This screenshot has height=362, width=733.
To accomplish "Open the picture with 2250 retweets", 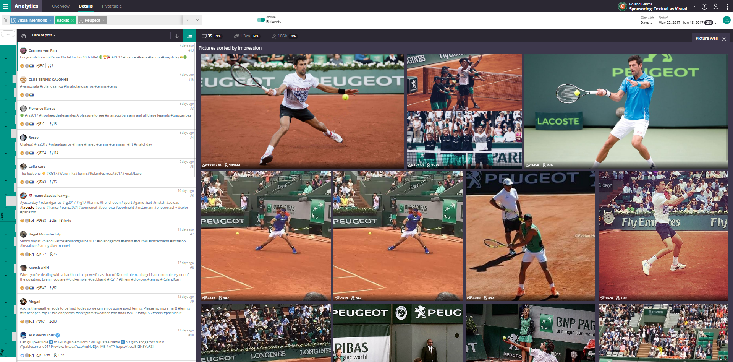I will (x=531, y=236).
